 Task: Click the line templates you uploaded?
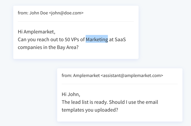coord(90,110)
